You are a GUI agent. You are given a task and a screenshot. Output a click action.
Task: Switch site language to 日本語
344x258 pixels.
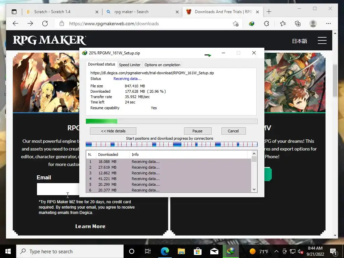[x=299, y=41]
